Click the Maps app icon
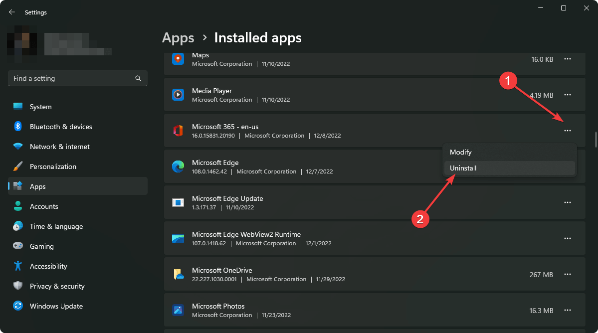598x333 pixels. pyautogui.click(x=178, y=59)
